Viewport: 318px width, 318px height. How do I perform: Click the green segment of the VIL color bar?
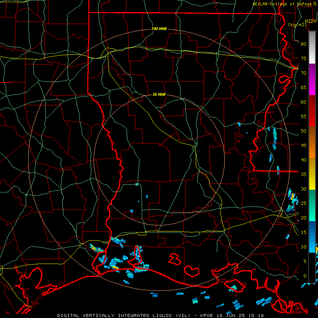[312, 205]
